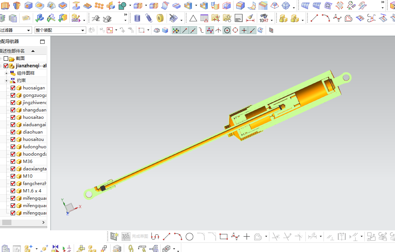The width and height of the screenshot is (395, 252).
Task: Click the sketch profile curve icon
Action: click(x=155, y=237)
